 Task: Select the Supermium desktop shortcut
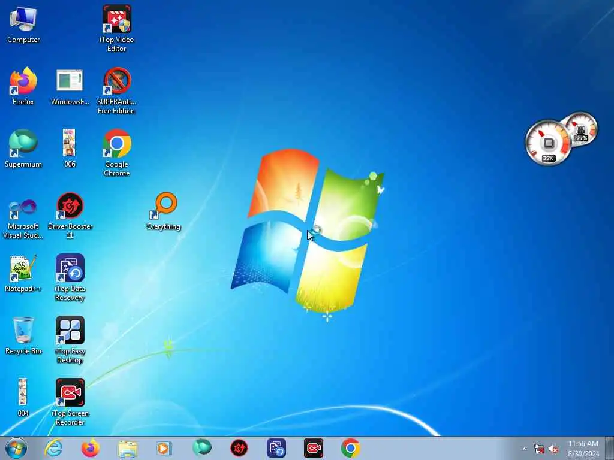point(23,149)
